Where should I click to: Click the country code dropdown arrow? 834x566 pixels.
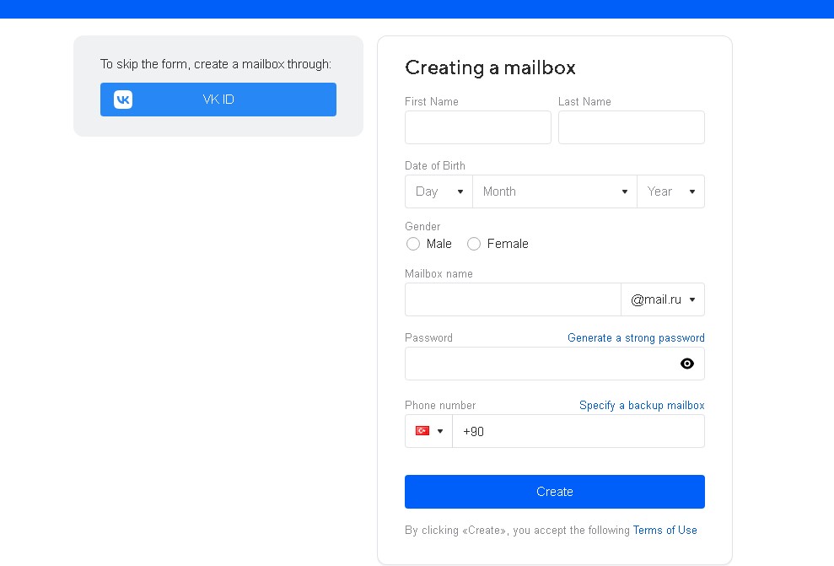tap(440, 431)
